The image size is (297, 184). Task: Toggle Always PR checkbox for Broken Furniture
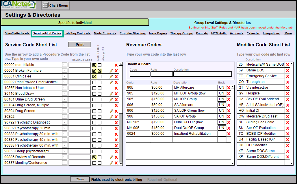pyautogui.click(x=100, y=71)
